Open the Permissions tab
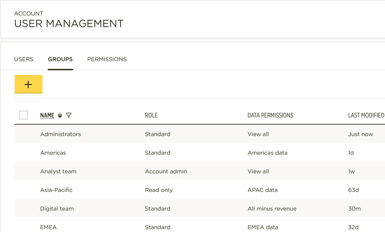 coord(107,59)
